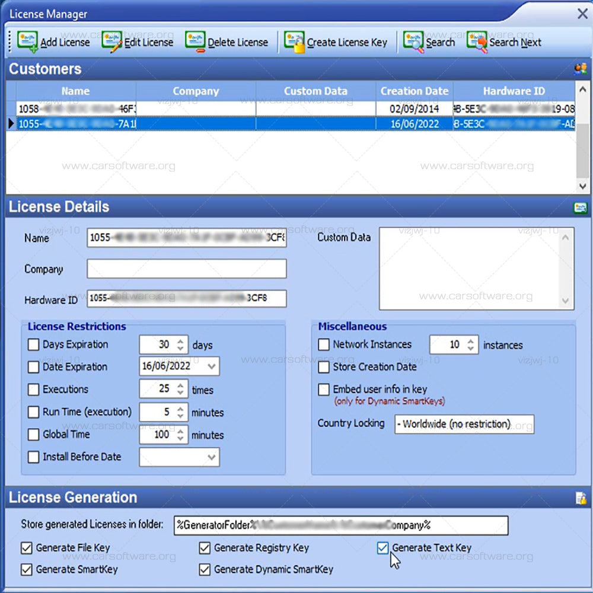The width and height of the screenshot is (593, 593).
Task: Enable the Install Before Date checkbox
Action: 33,457
